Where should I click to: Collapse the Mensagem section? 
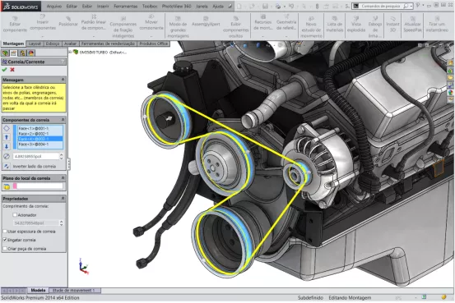(63, 80)
